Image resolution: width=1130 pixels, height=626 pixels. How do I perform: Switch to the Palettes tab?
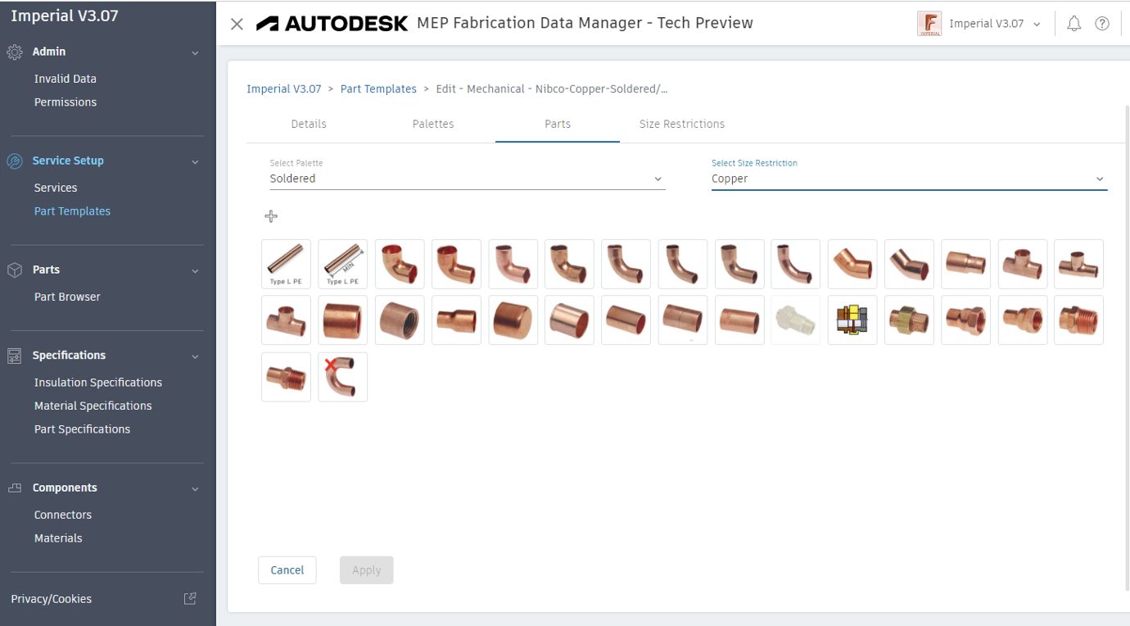pyautogui.click(x=433, y=124)
